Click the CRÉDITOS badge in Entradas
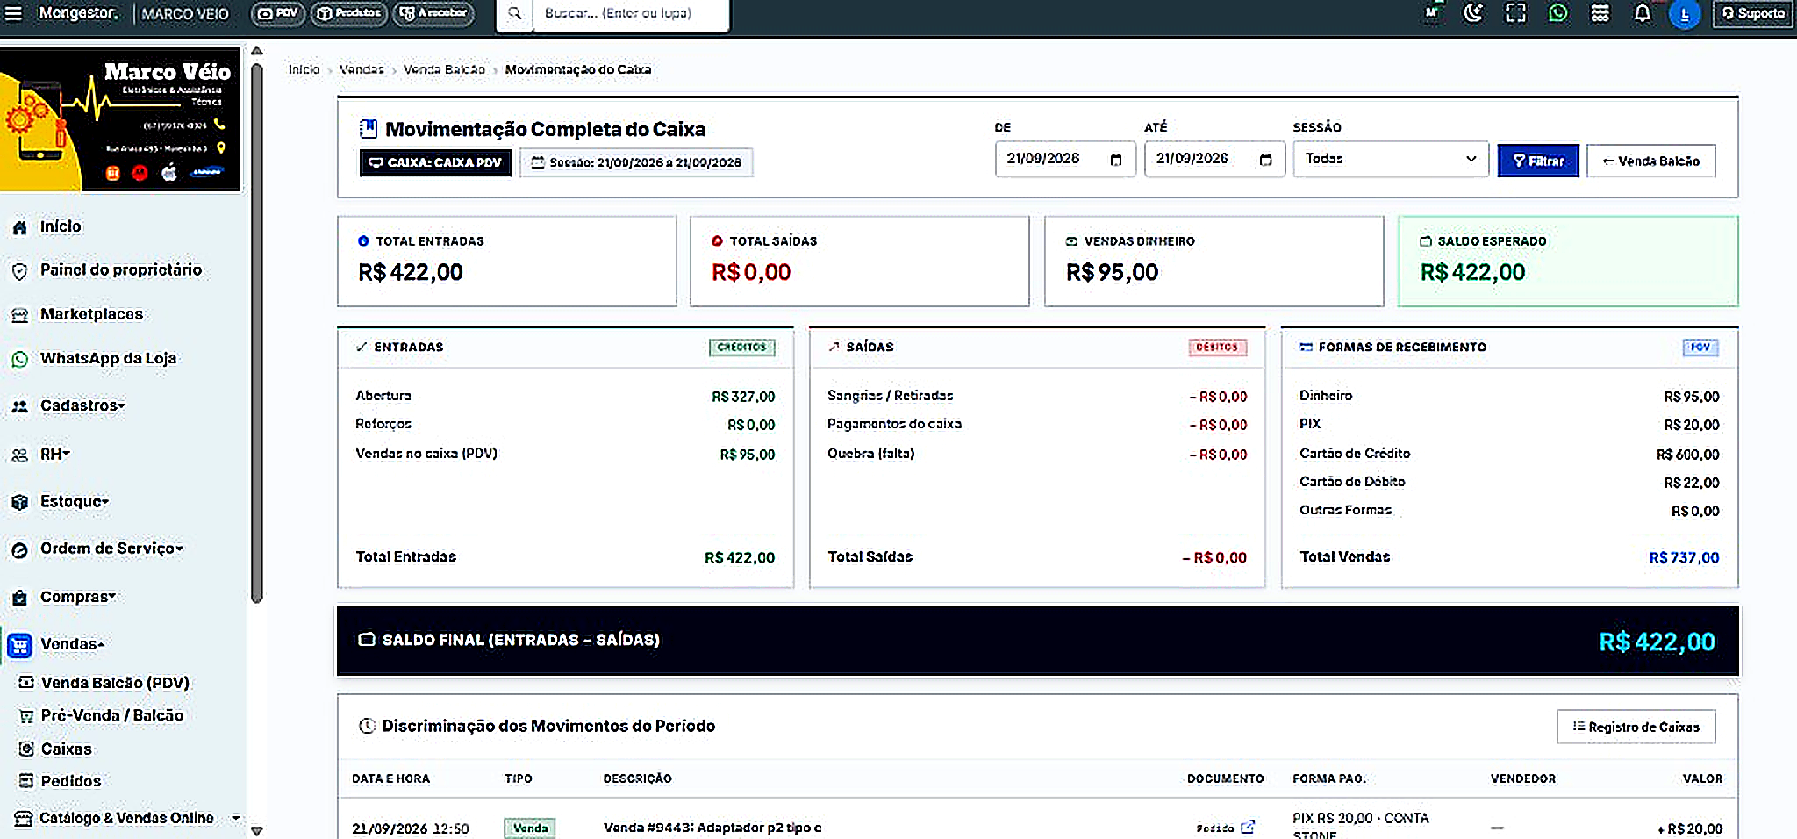 (741, 348)
